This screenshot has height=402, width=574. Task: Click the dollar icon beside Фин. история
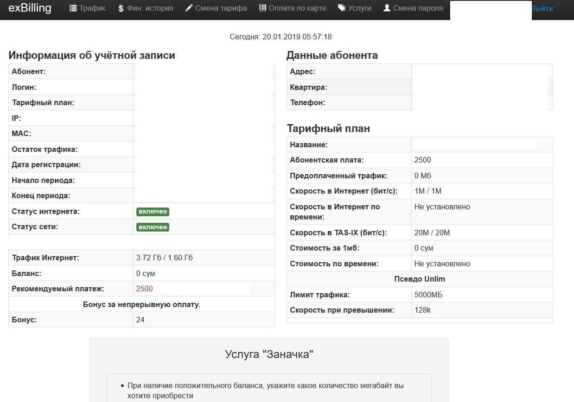[121, 8]
